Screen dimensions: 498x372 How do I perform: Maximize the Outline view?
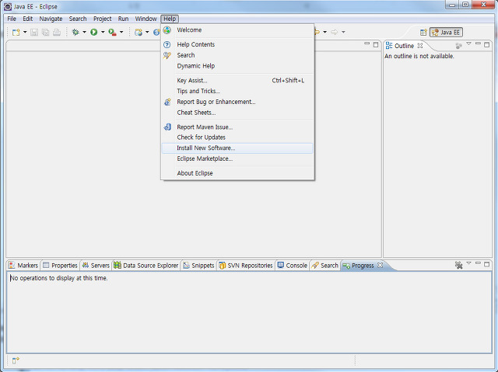(487, 45)
